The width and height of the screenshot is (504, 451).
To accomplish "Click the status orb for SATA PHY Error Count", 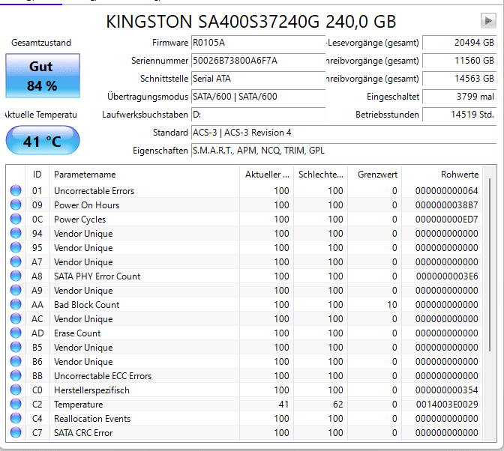I will pyautogui.click(x=16, y=276).
